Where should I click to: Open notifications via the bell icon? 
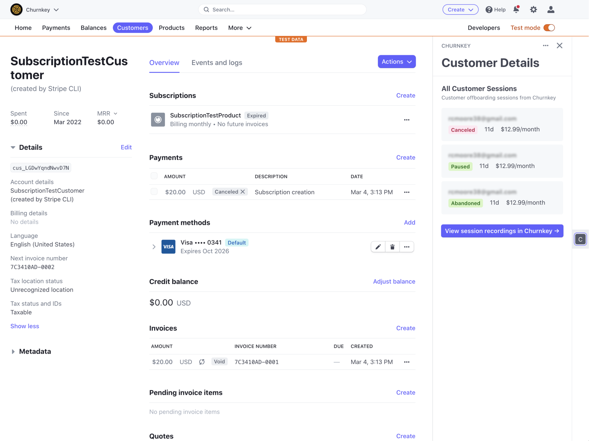[516, 9]
